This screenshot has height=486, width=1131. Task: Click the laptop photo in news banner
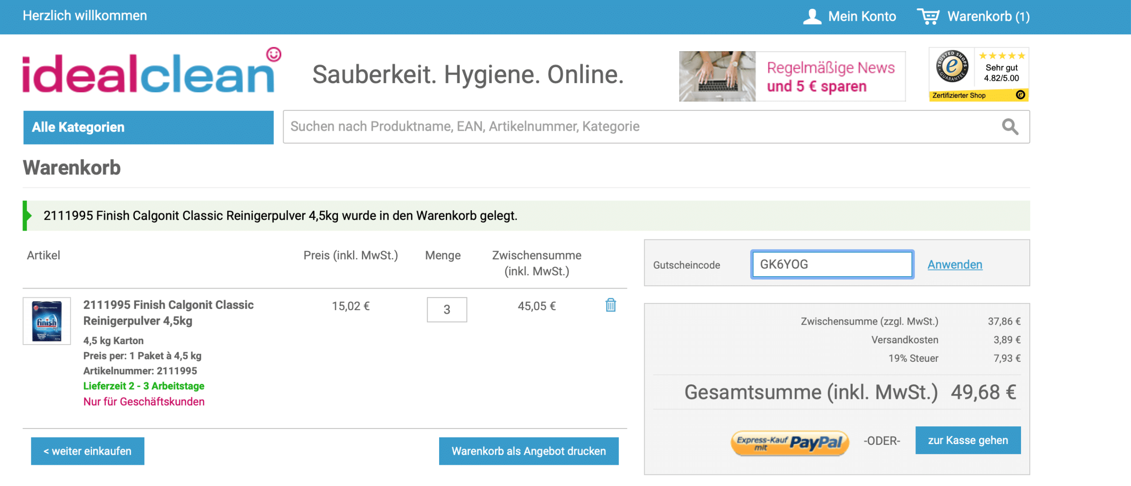717,76
